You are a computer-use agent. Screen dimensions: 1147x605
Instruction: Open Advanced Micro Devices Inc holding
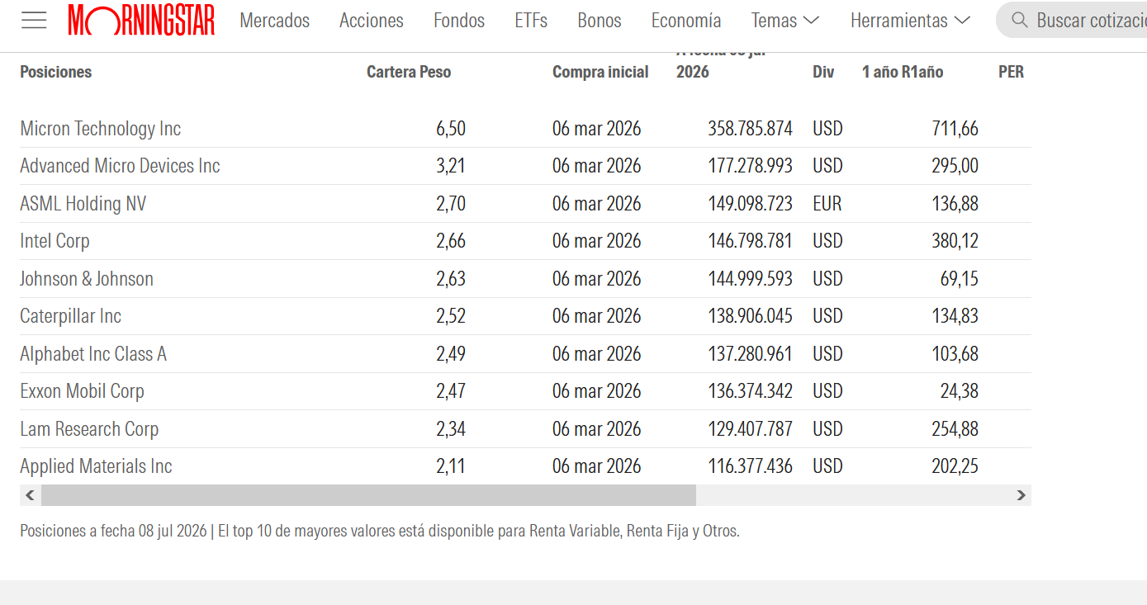(121, 166)
